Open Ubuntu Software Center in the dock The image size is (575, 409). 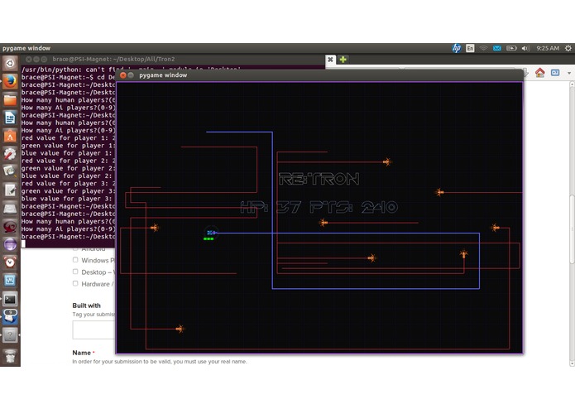(x=10, y=136)
